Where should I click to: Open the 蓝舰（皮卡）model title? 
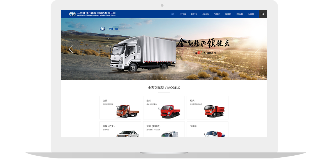(x=109, y=126)
